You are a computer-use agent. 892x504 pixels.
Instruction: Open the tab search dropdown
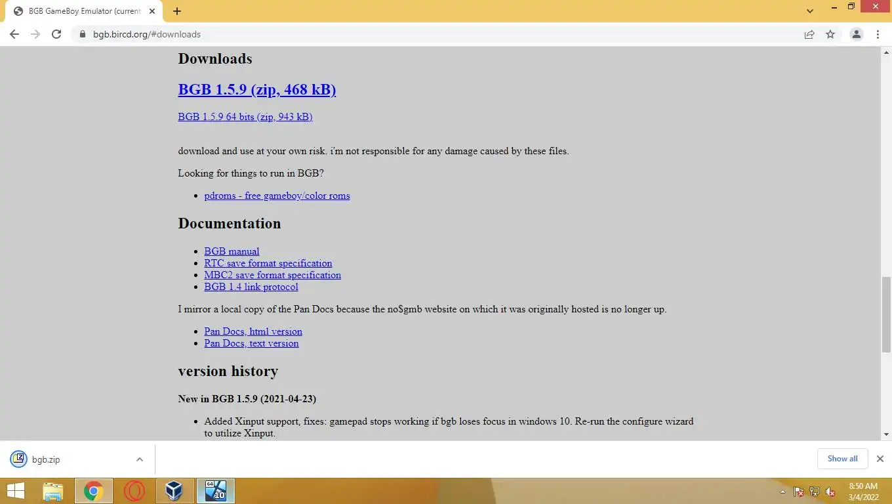pyautogui.click(x=810, y=11)
